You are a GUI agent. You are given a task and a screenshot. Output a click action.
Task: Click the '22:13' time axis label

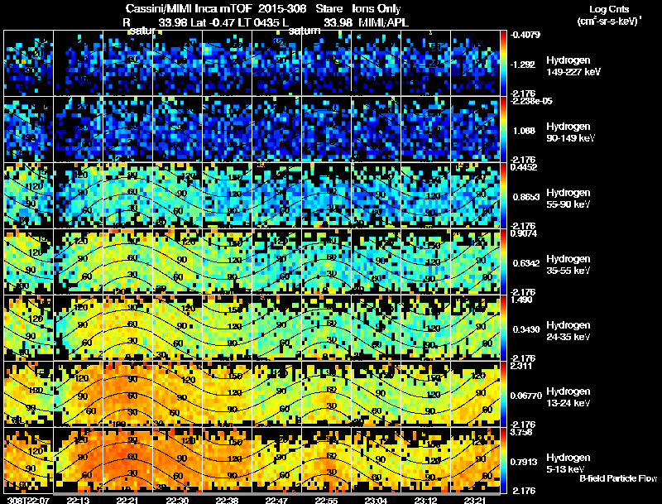(x=78, y=500)
